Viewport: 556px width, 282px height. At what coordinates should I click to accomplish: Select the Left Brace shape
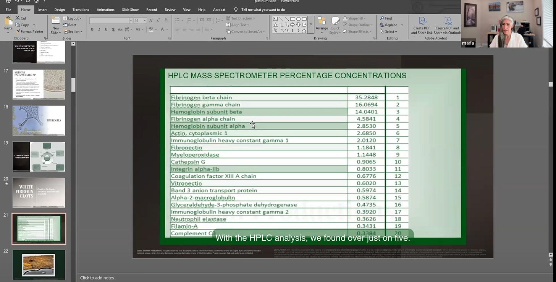[293, 31]
